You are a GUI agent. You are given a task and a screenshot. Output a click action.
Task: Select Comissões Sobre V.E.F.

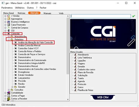coord(28,48)
